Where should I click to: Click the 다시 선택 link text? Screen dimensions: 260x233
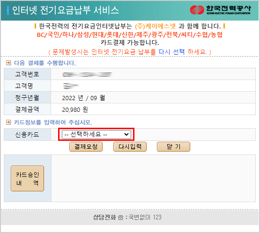(x=171, y=52)
